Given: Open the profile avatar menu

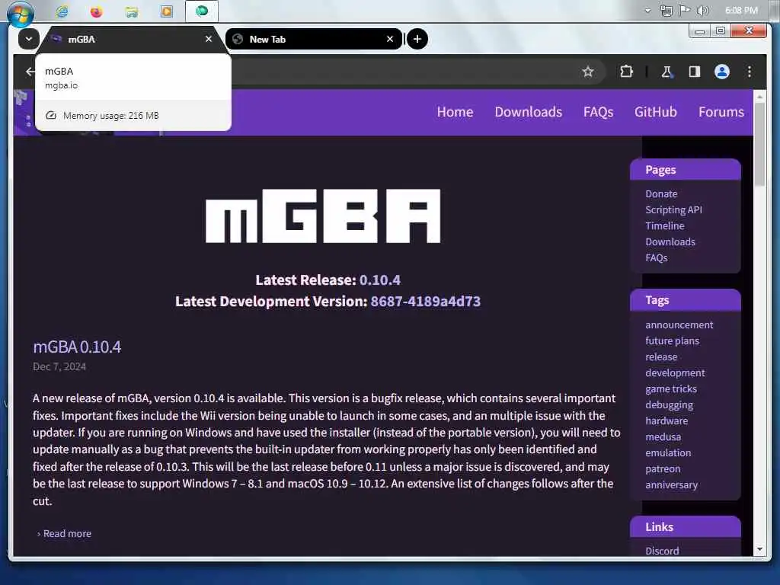Looking at the screenshot, I should (x=722, y=72).
